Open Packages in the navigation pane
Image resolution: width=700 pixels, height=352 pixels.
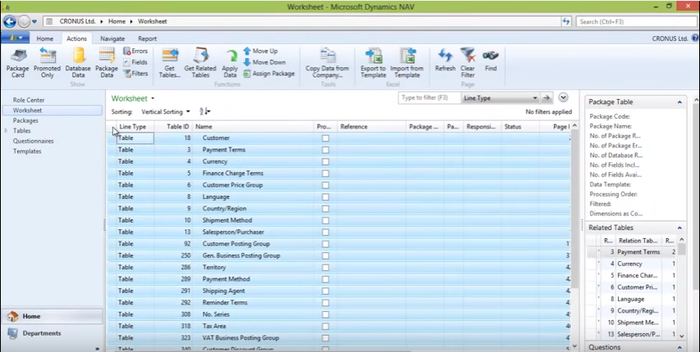25,120
